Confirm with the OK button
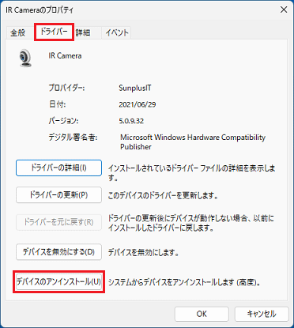294x328 pixels. (x=202, y=314)
